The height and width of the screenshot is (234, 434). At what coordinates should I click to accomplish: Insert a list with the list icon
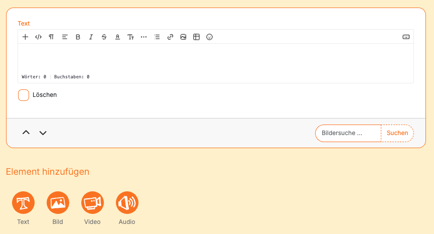(x=157, y=37)
